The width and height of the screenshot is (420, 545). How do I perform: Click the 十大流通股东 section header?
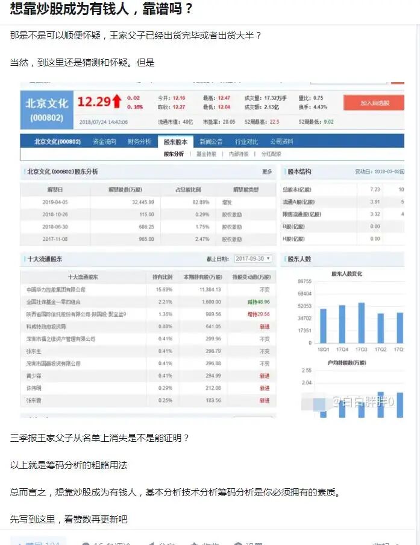(45, 259)
